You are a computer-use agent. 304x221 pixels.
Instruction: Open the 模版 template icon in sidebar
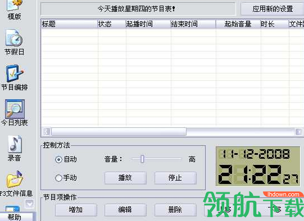pos(14,6)
